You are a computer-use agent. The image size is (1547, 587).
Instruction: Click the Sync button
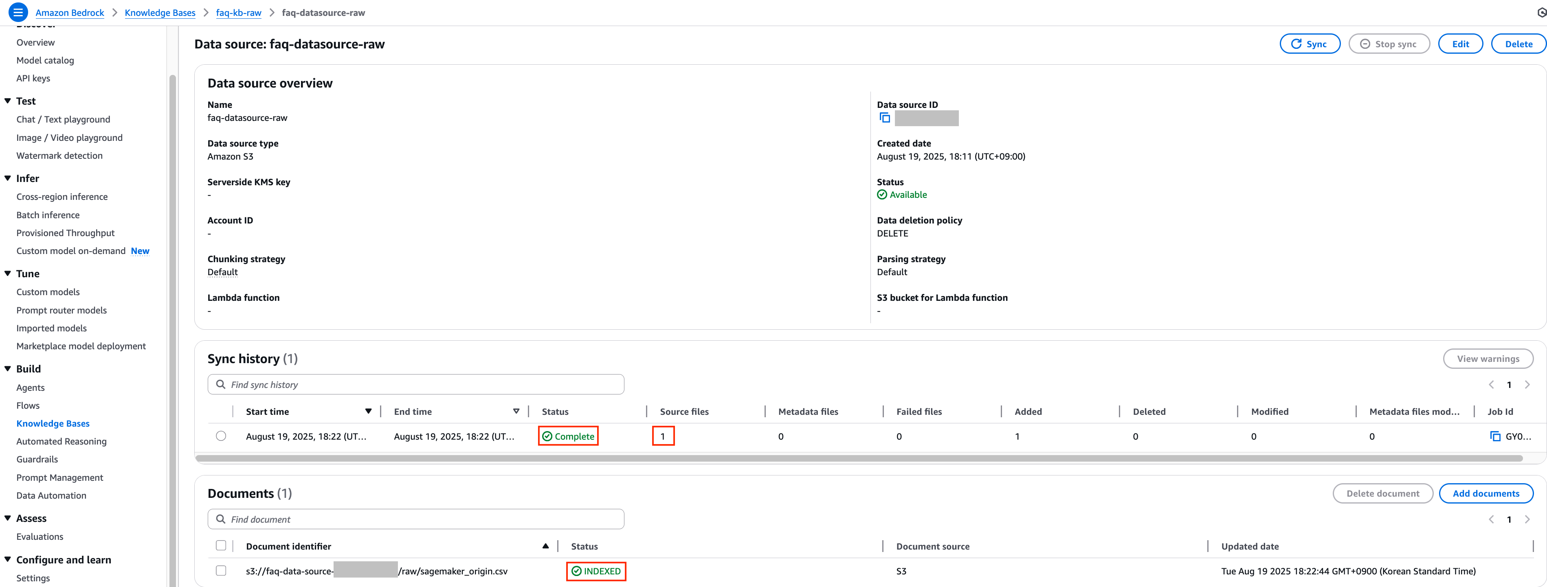(x=1309, y=44)
